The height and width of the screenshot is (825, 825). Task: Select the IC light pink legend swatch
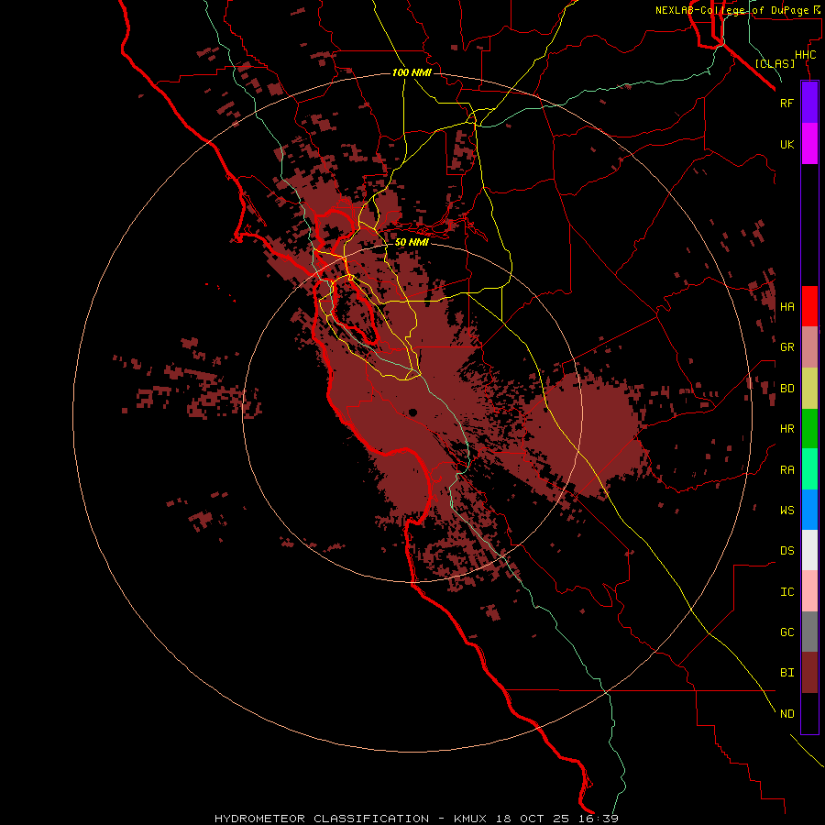pos(809,591)
